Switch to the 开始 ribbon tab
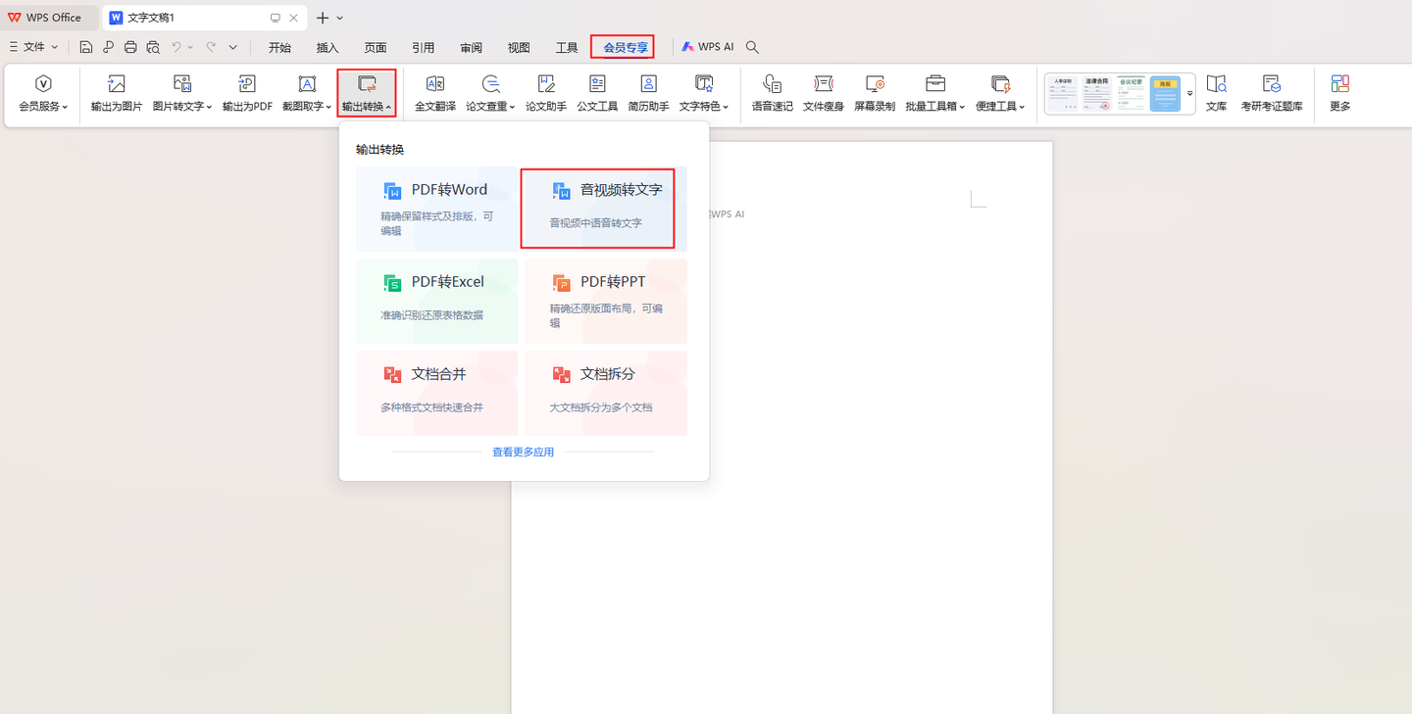 pos(280,47)
